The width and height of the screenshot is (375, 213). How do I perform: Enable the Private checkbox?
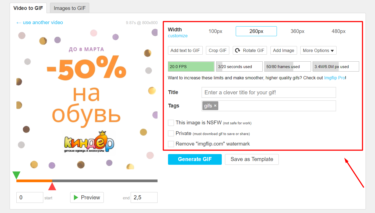tap(171, 133)
